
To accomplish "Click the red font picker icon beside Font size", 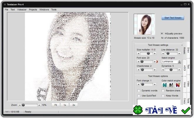I will (x=157, y=61).
